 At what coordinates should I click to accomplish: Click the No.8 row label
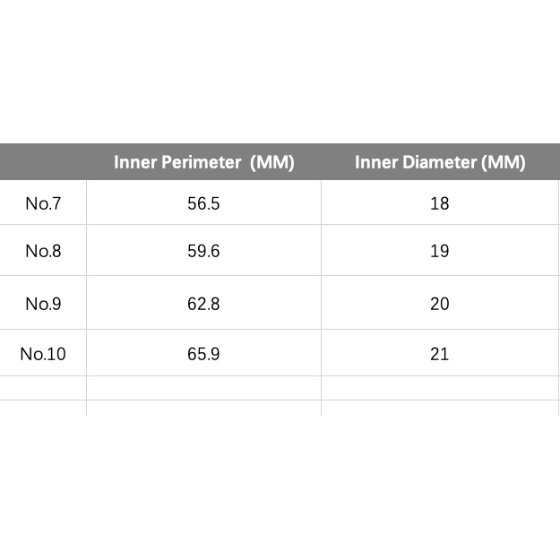[x=43, y=251]
